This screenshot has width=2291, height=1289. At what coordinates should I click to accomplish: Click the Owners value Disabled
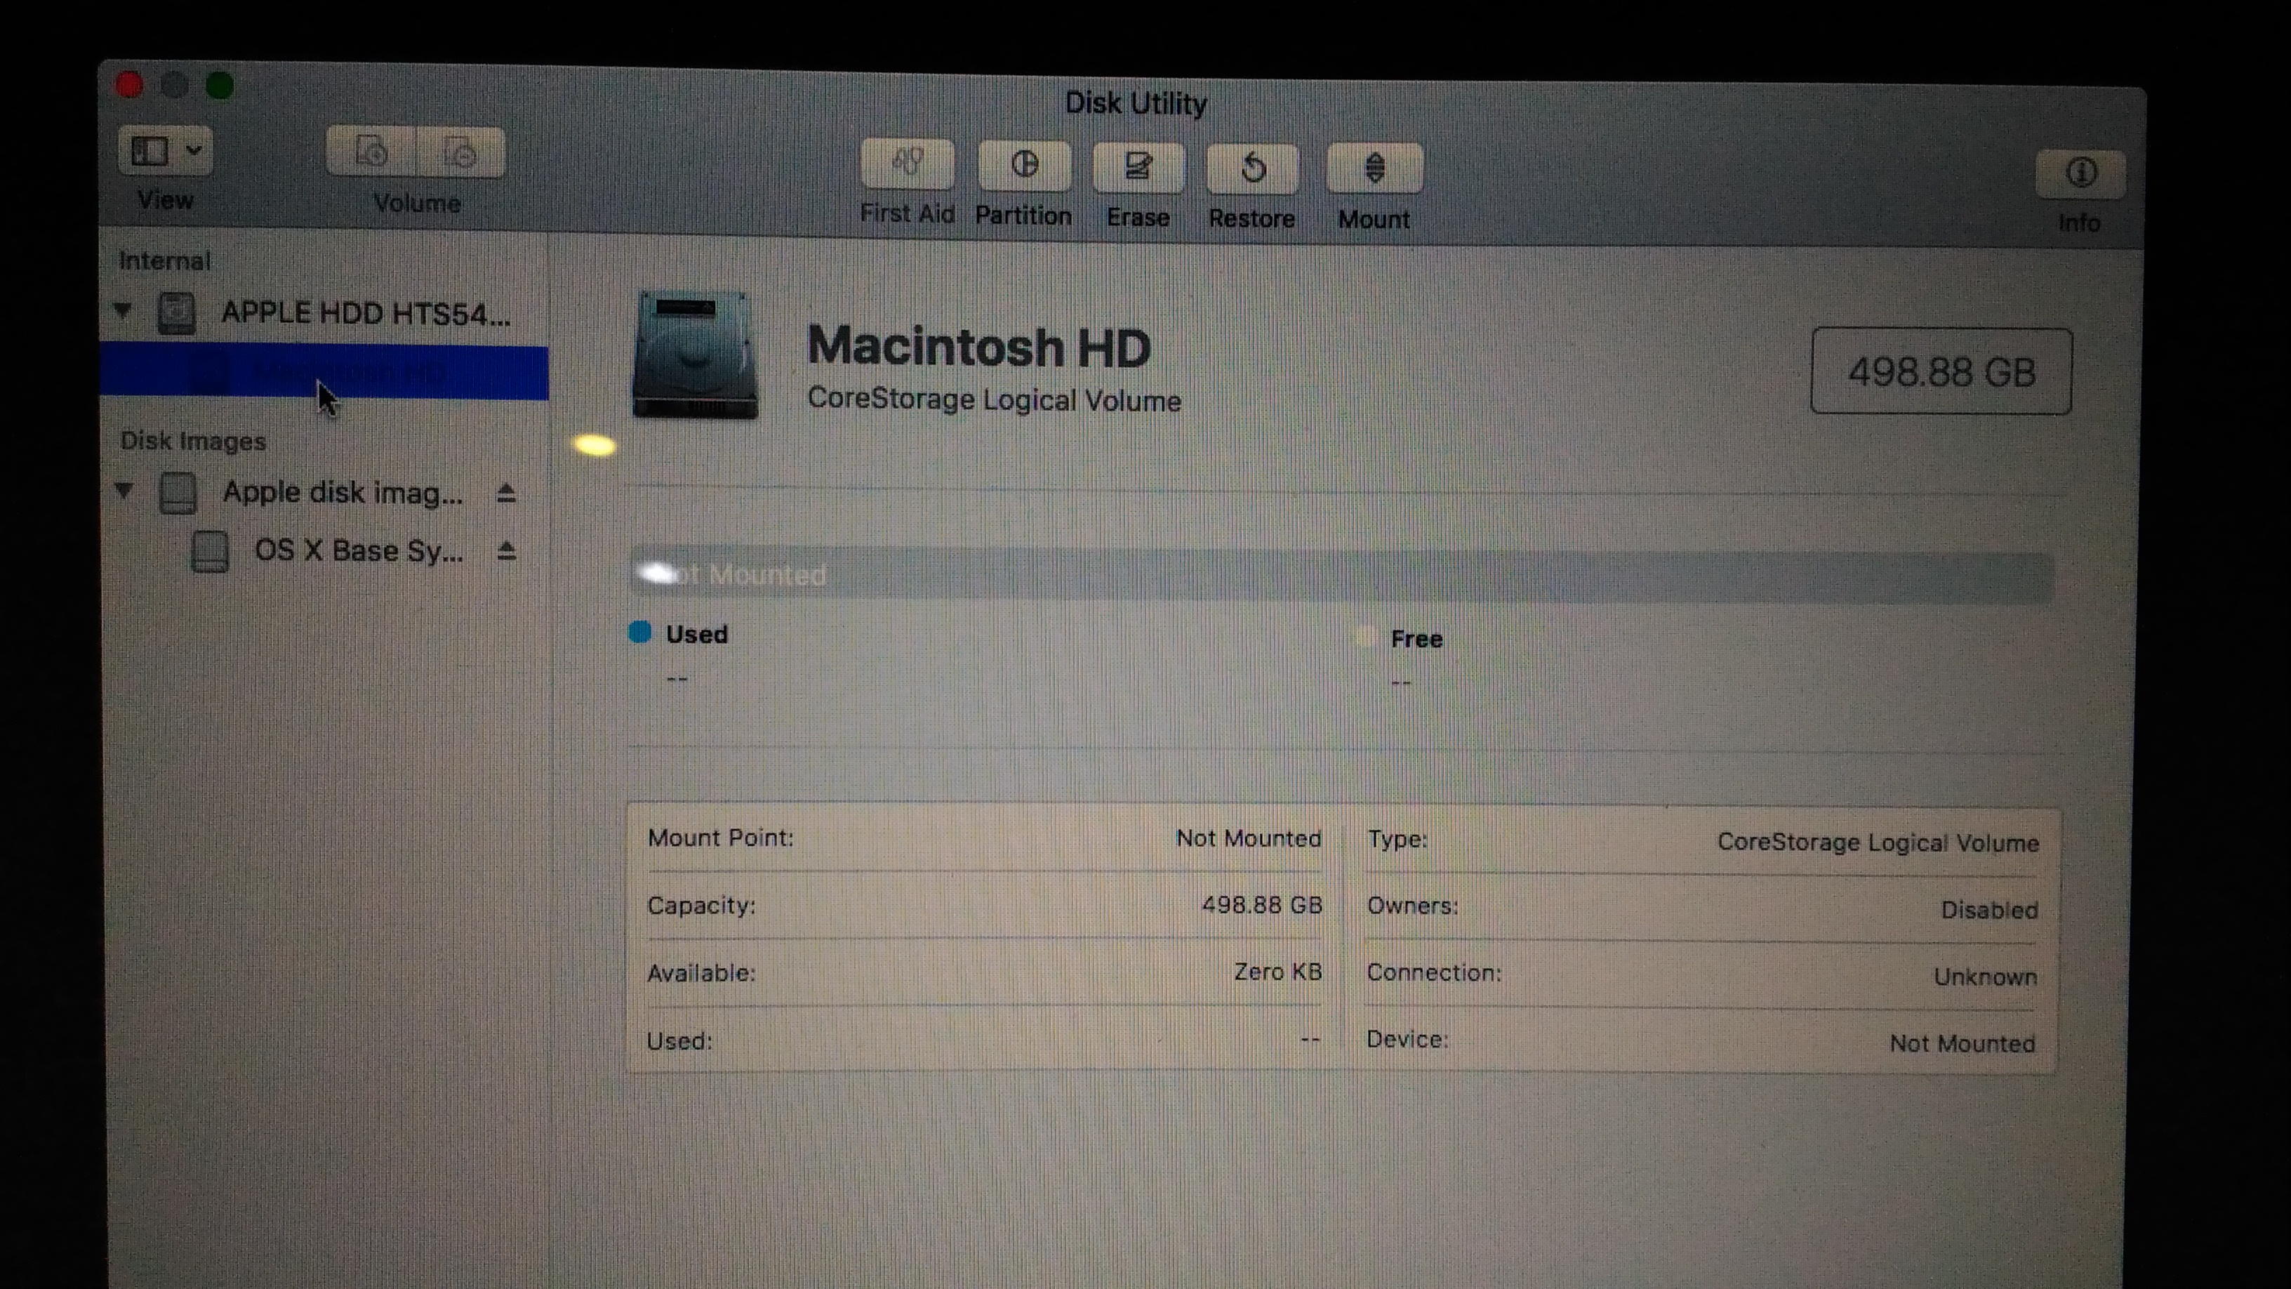(1989, 910)
